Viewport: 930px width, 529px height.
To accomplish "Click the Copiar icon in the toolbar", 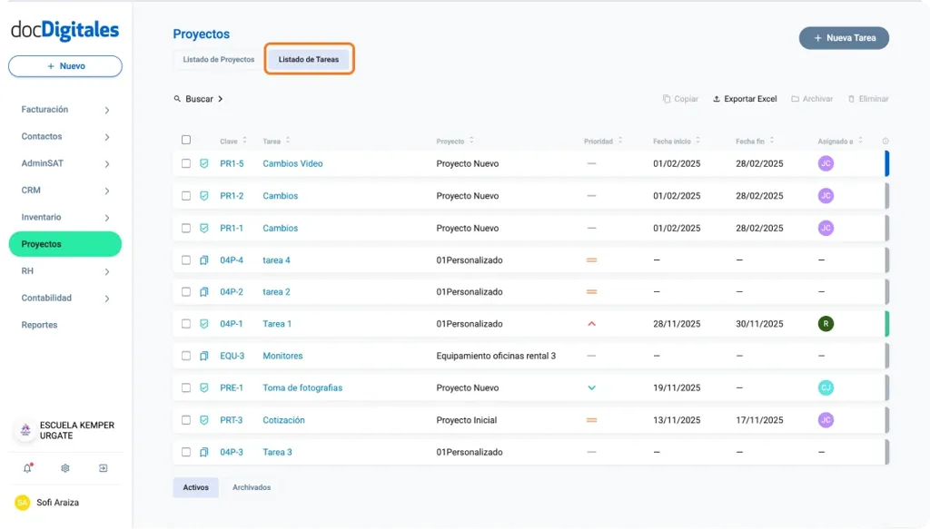I will (x=668, y=98).
